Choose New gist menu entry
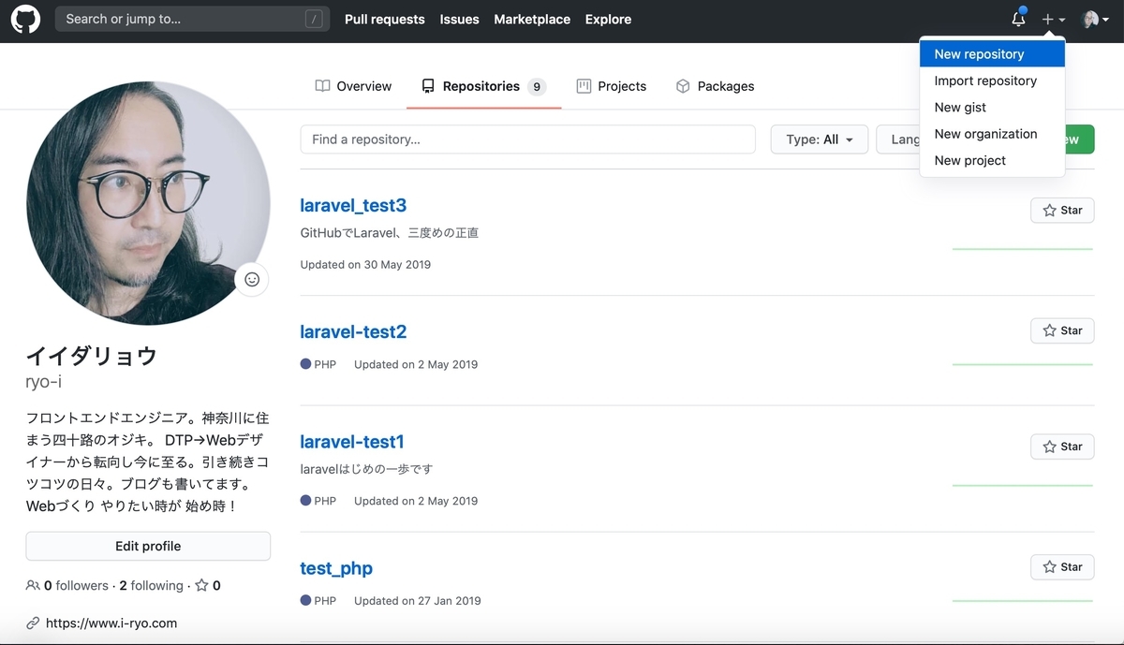 pos(992,108)
